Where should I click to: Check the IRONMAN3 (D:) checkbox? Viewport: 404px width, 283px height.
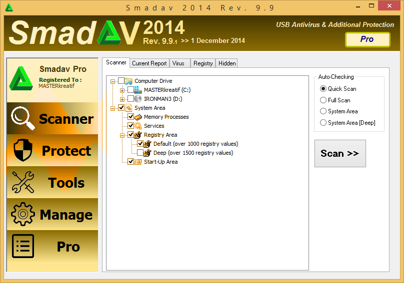(x=130, y=99)
